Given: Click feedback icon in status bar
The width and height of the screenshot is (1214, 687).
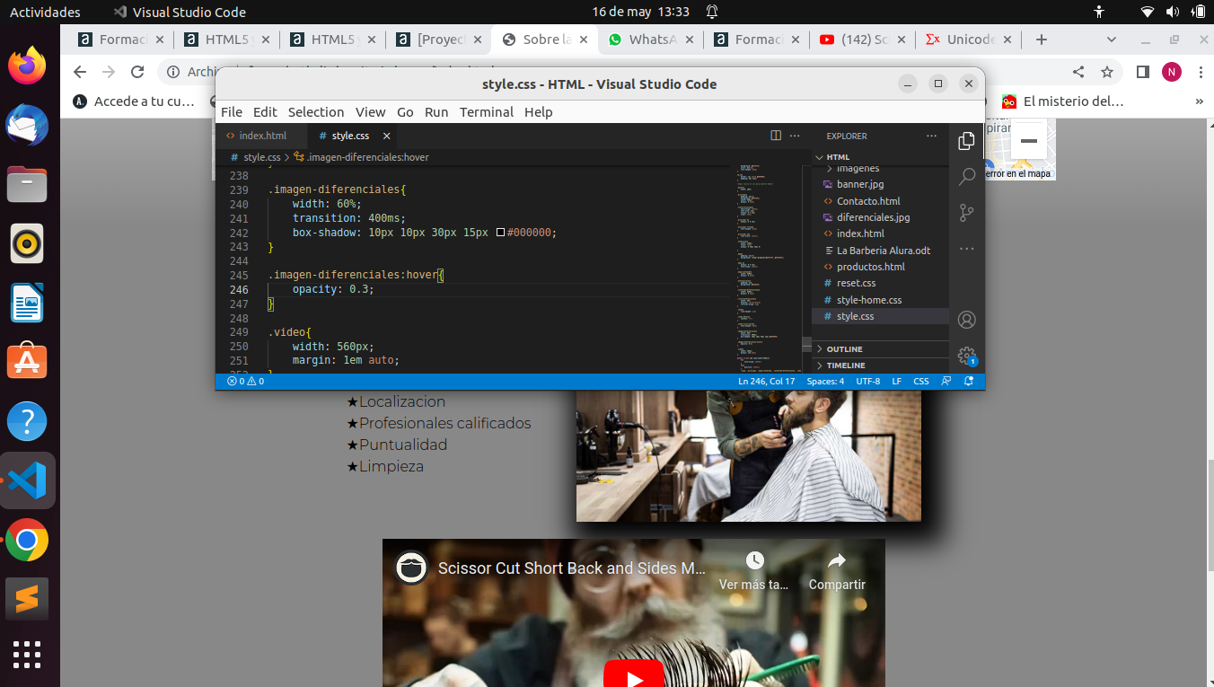Looking at the screenshot, I should click(946, 382).
